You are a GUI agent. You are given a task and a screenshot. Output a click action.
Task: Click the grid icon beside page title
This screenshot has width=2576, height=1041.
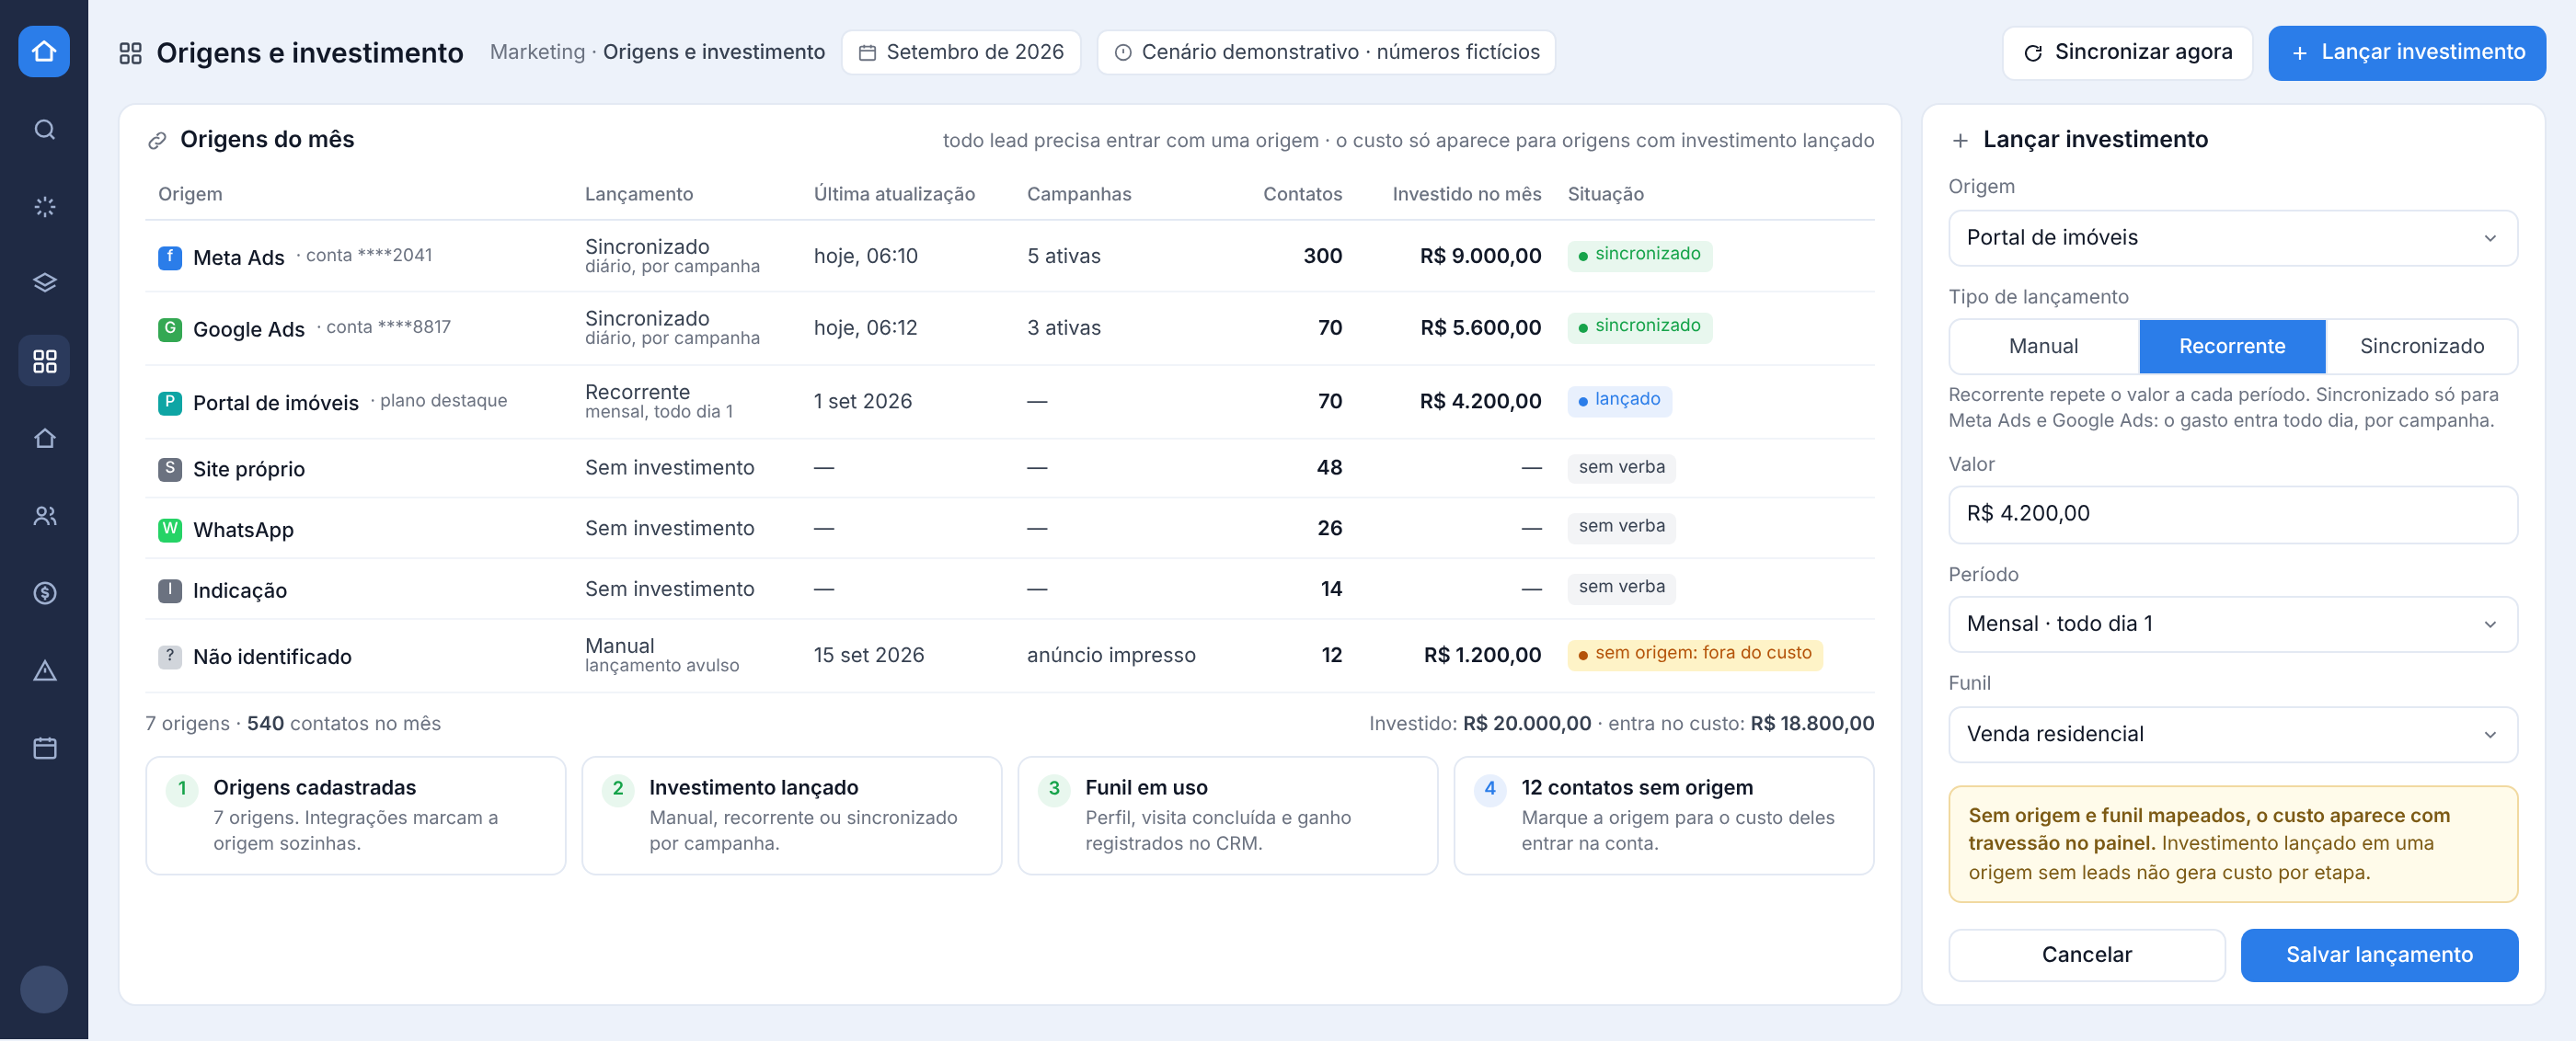point(131,53)
